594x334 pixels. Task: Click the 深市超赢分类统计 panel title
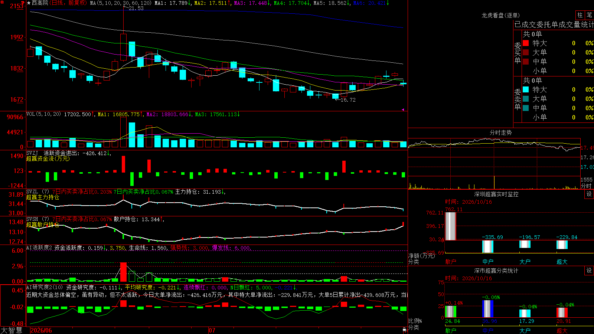coord(496,271)
